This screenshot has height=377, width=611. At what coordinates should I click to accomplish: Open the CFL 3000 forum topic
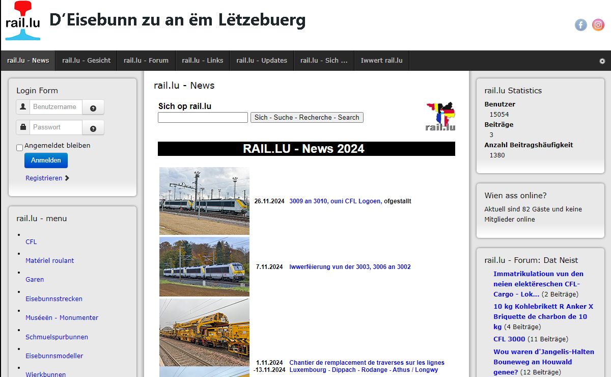pos(509,339)
